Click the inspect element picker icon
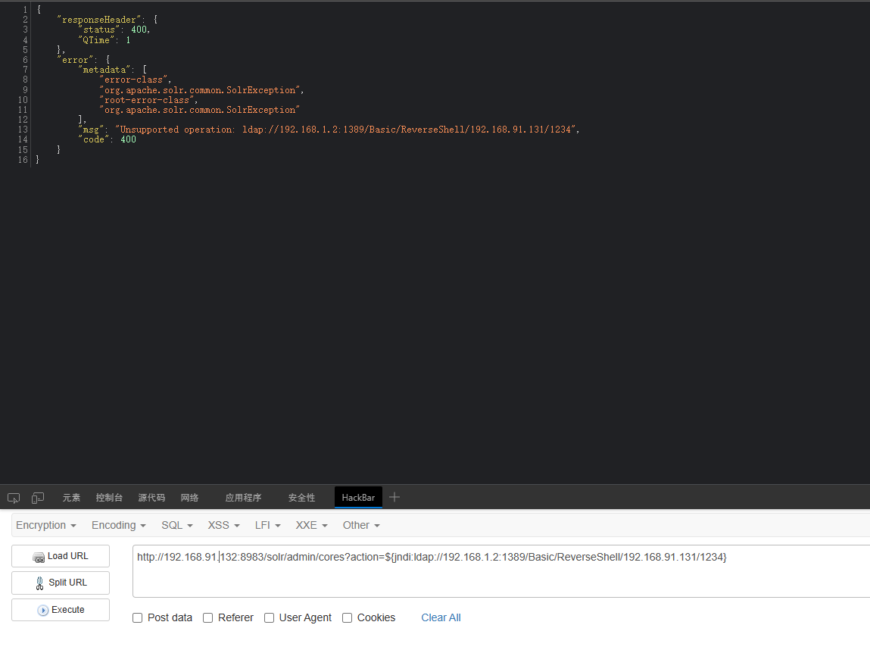The width and height of the screenshot is (870, 650). [14, 498]
